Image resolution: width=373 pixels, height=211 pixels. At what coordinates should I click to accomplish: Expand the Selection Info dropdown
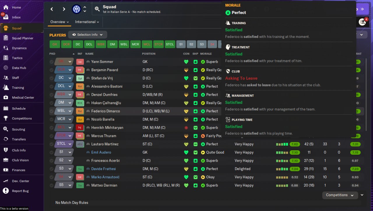tap(87, 35)
